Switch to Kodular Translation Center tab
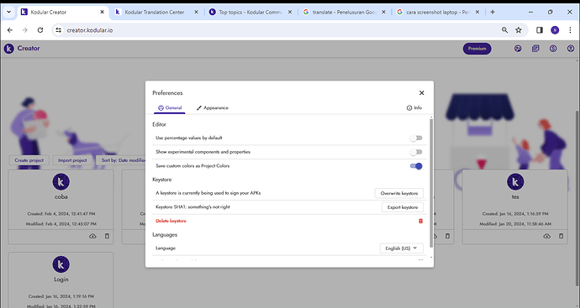The image size is (580, 308). 155,13
